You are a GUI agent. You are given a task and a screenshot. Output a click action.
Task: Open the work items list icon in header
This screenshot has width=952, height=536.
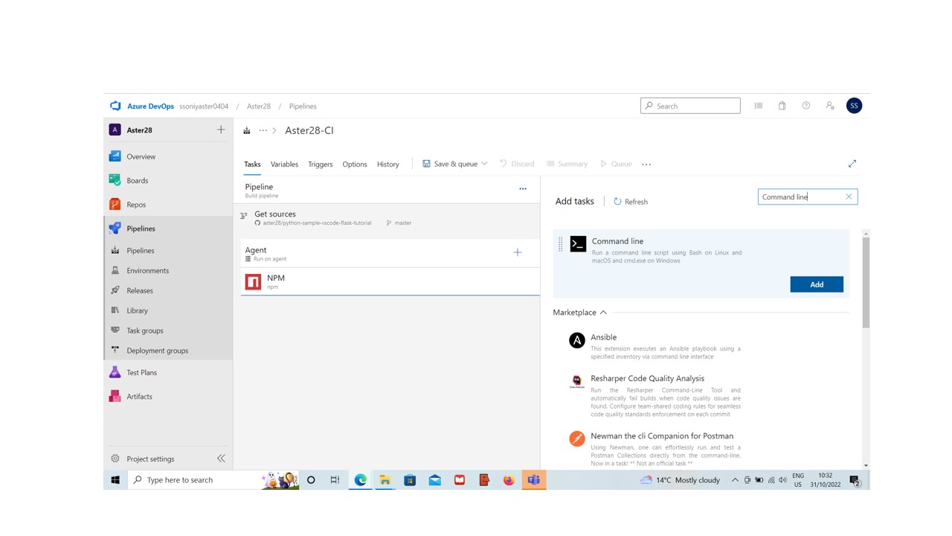coord(759,106)
